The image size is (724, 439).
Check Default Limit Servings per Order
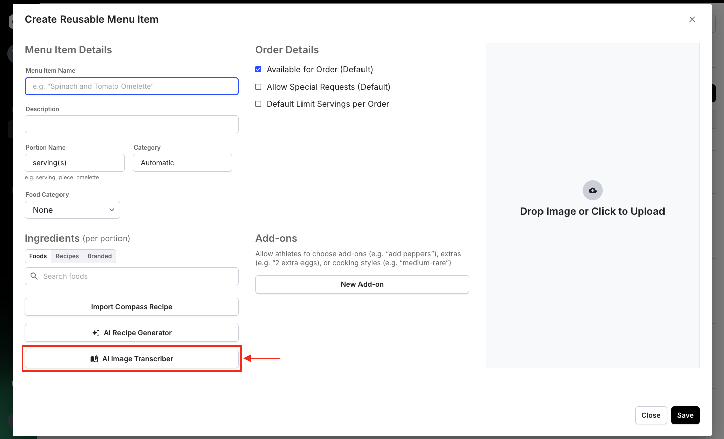tap(258, 104)
